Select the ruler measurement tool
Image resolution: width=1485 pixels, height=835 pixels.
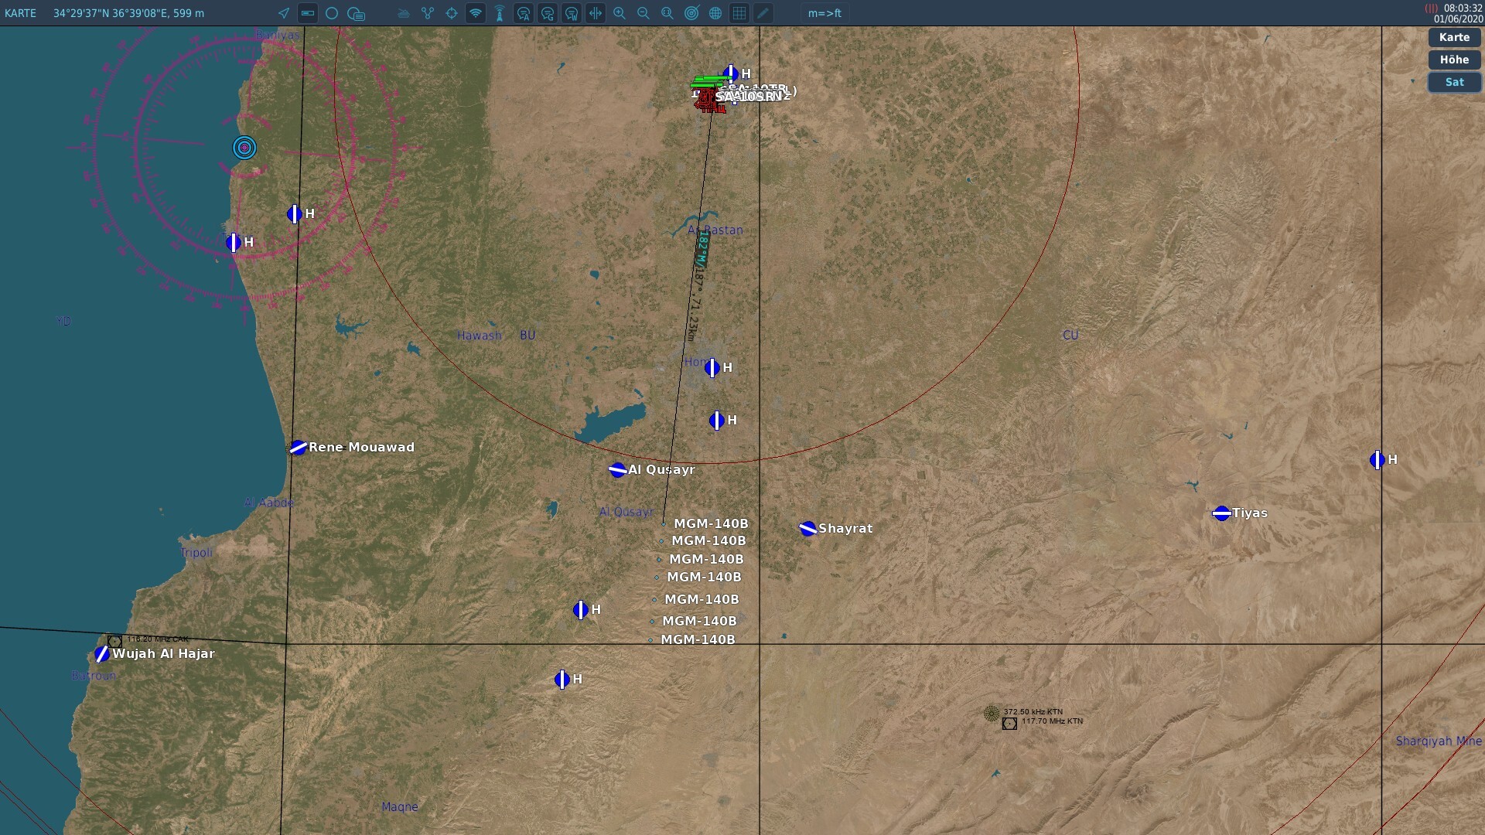[x=308, y=13]
